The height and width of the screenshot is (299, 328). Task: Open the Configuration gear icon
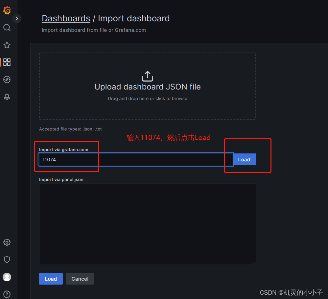(7, 242)
